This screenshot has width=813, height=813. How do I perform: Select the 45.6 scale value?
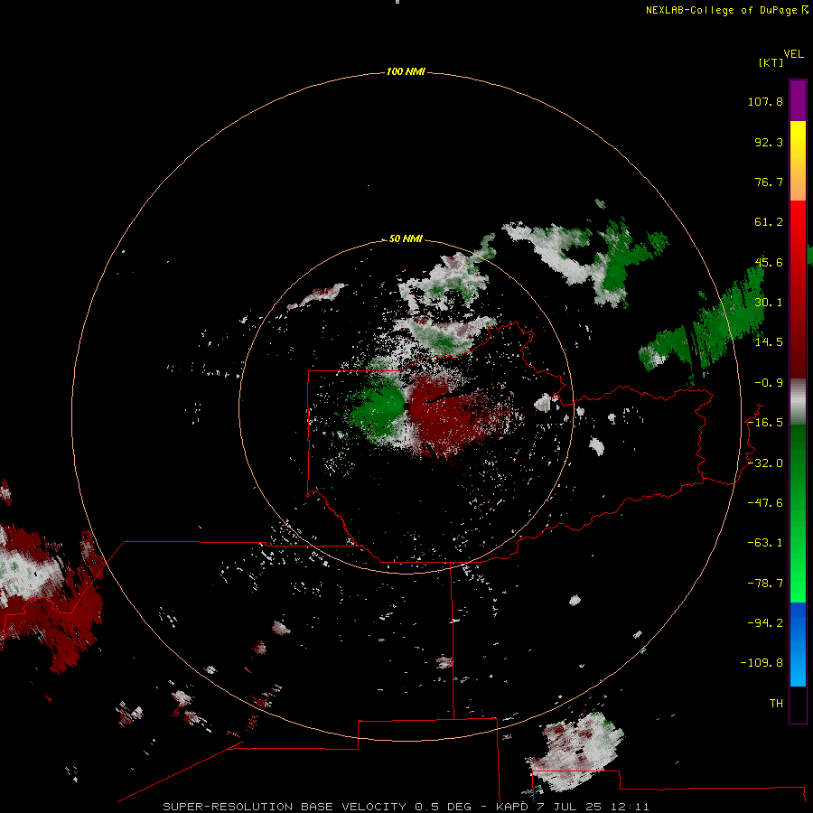(769, 262)
